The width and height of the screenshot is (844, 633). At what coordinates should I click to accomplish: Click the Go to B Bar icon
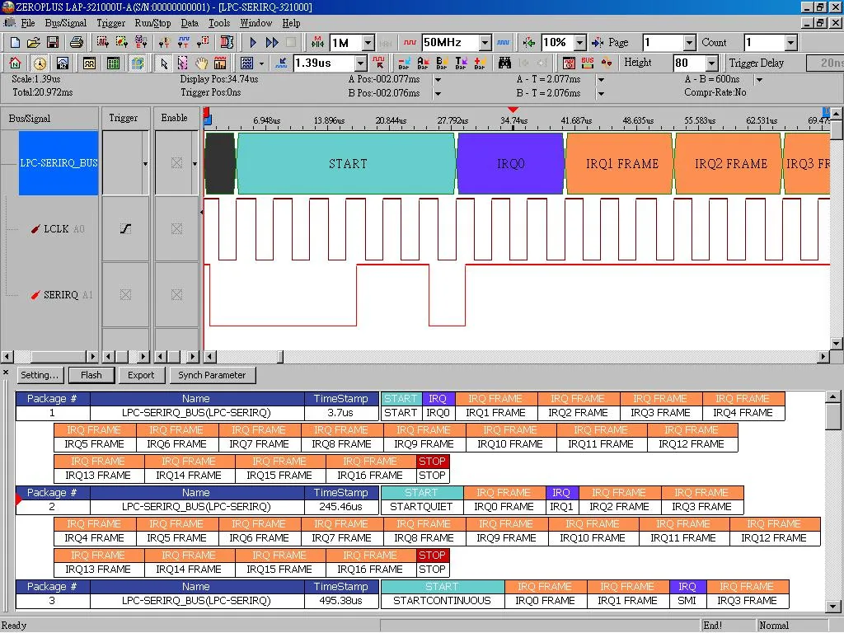coord(442,63)
